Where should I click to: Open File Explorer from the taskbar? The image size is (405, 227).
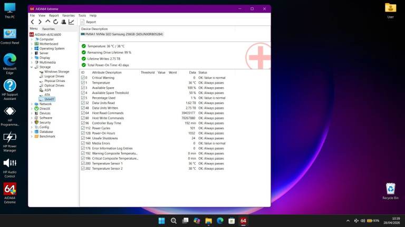208,221
